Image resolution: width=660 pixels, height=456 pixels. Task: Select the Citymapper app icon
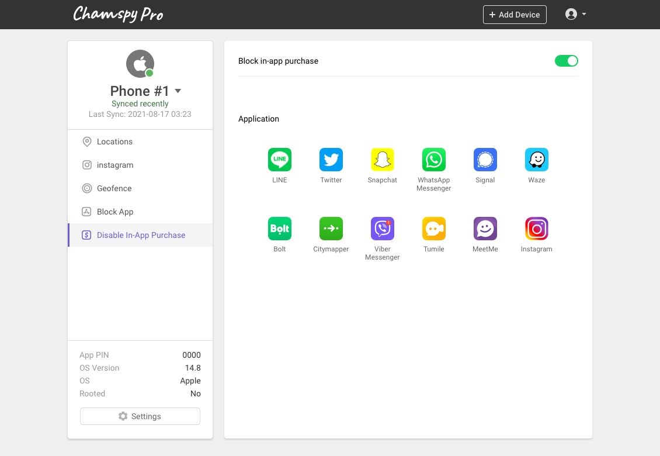[331, 229]
